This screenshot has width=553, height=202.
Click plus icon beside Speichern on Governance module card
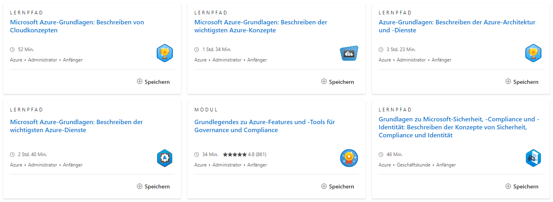click(324, 186)
